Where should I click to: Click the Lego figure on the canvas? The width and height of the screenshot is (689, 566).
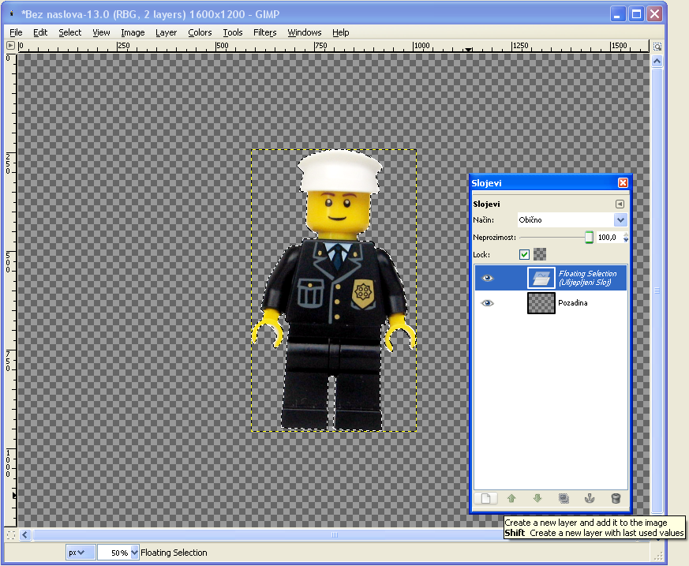click(x=334, y=290)
